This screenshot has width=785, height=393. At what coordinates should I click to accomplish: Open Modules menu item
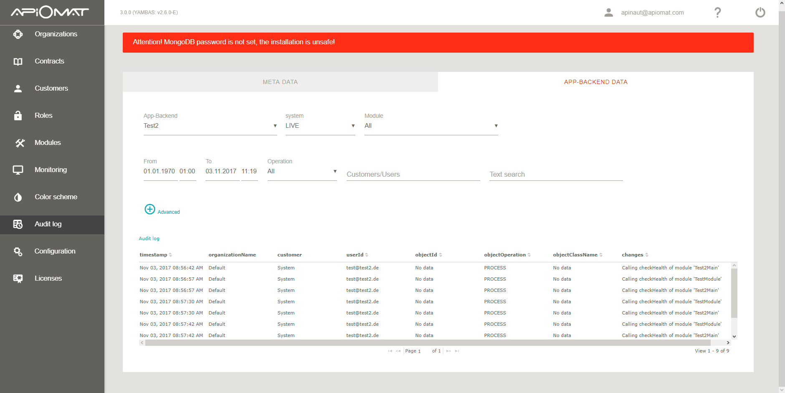[48, 143]
